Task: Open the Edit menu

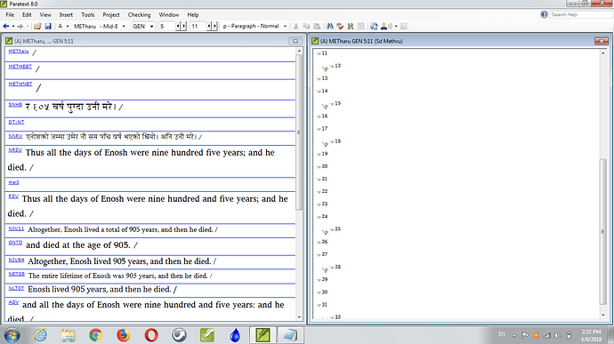Action: coord(27,14)
